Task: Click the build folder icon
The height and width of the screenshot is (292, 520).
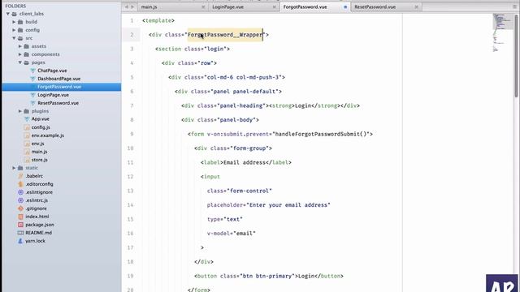Action: pos(20,22)
